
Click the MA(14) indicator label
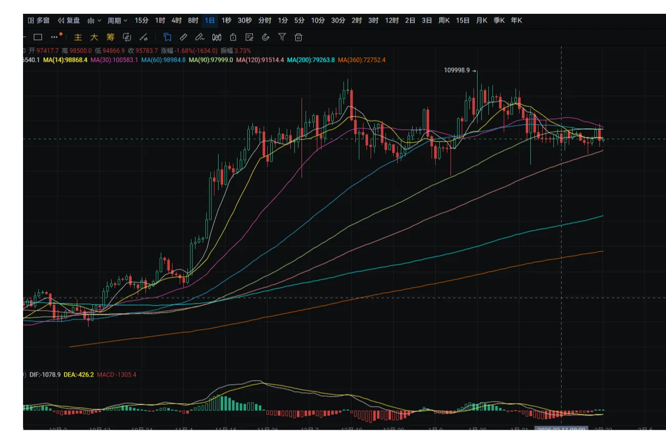[x=66, y=60]
